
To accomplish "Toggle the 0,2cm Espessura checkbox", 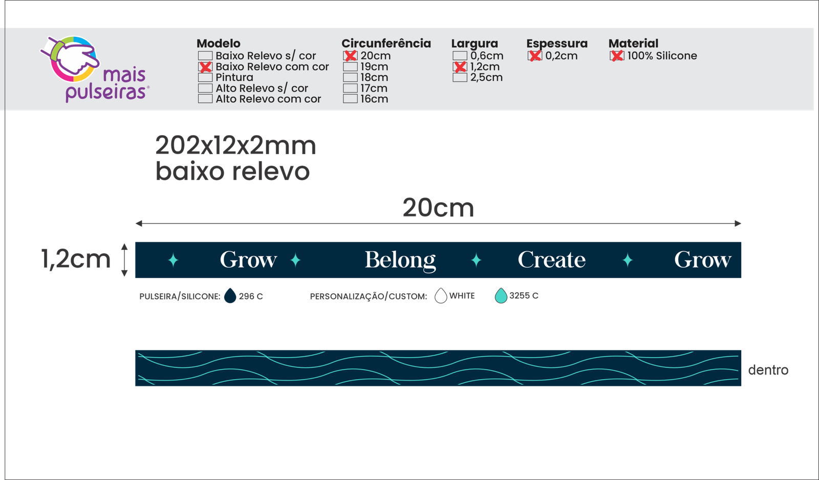I will tap(534, 56).
